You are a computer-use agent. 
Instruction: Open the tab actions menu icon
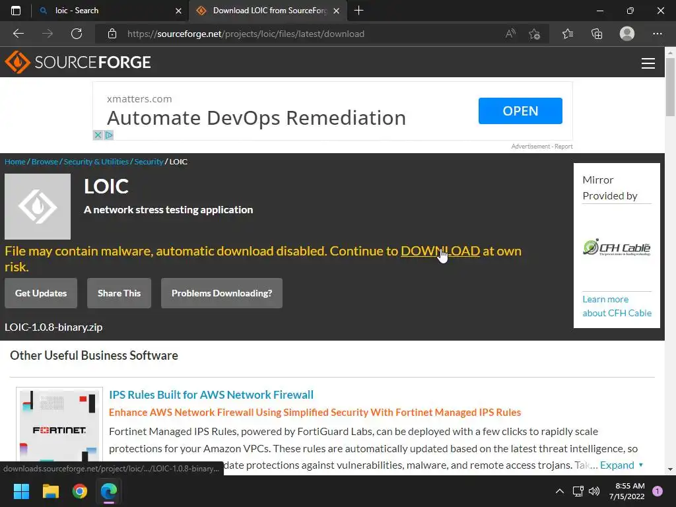pos(16,11)
